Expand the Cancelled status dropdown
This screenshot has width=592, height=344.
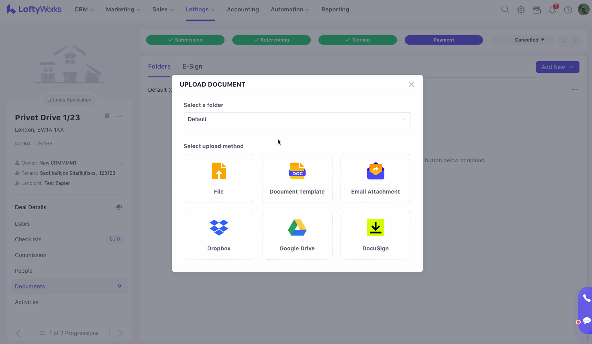click(x=529, y=40)
